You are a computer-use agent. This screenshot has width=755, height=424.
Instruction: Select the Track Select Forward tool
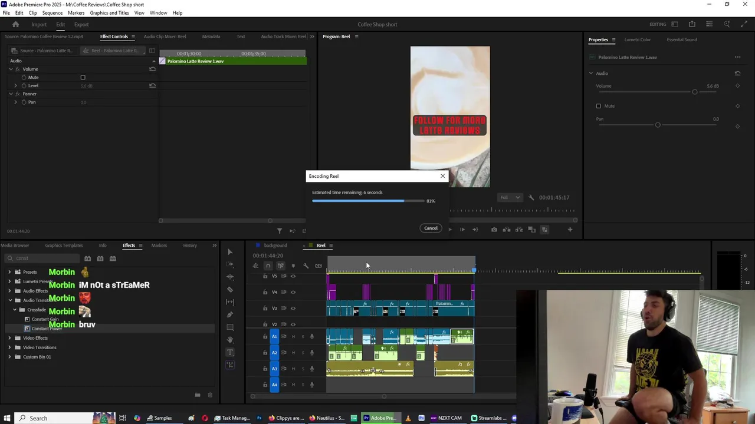[230, 264]
